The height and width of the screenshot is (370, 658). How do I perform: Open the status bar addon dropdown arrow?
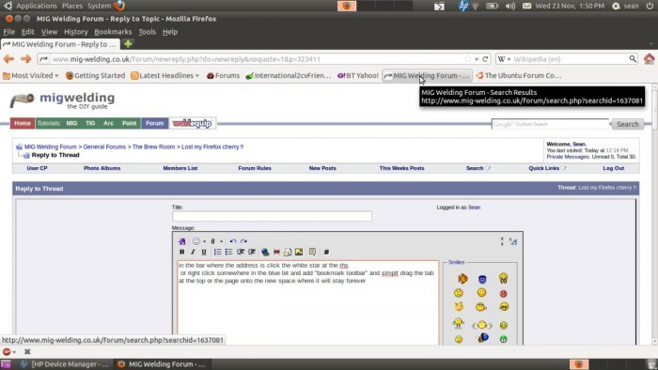(14, 352)
